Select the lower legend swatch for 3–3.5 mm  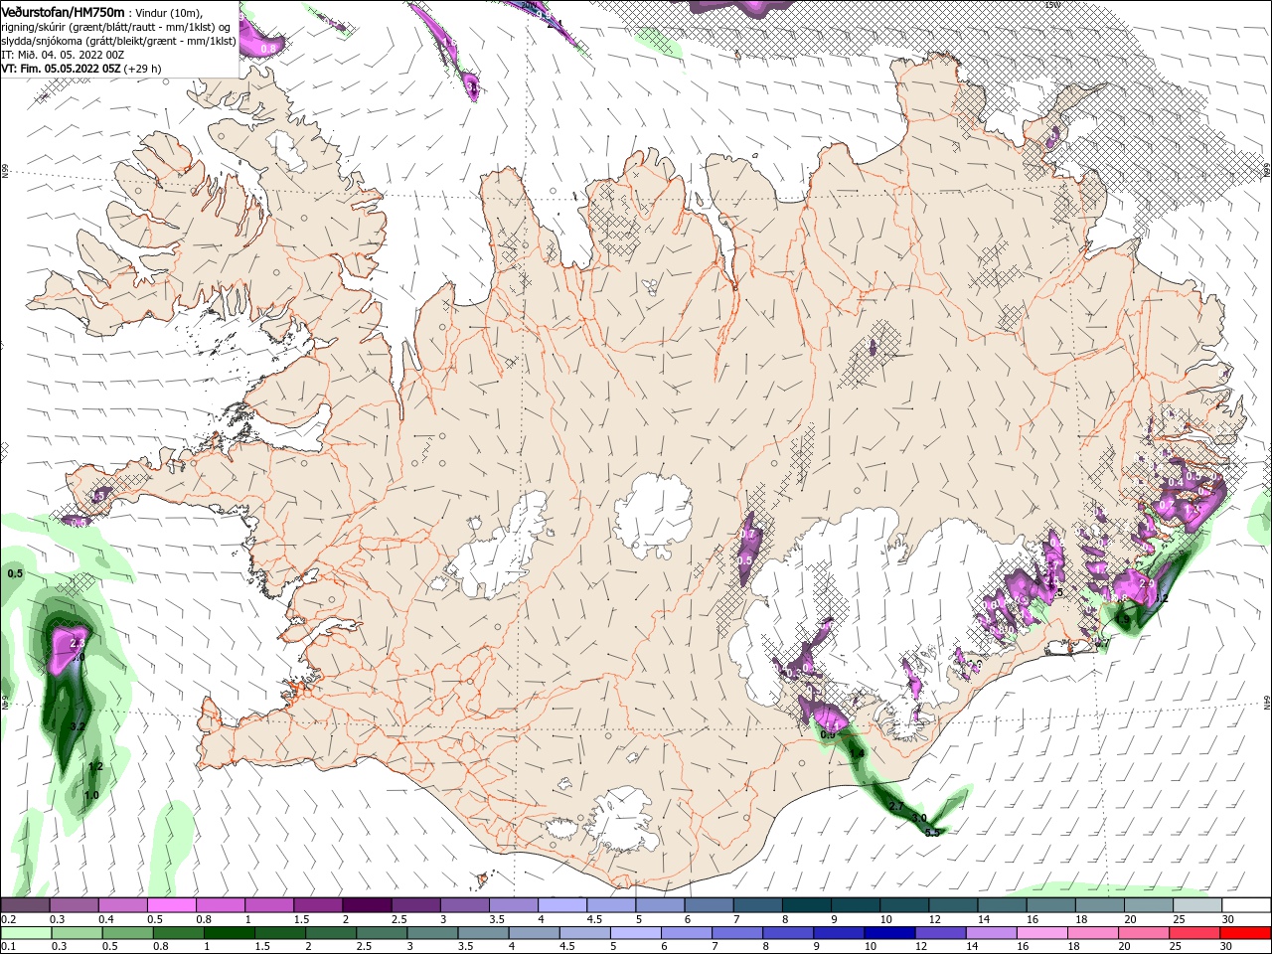click(x=431, y=933)
